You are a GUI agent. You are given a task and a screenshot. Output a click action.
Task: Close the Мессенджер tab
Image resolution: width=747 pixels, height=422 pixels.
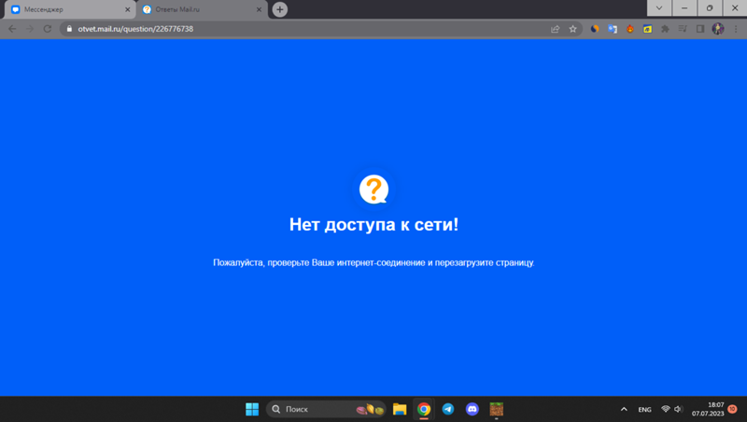127,9
